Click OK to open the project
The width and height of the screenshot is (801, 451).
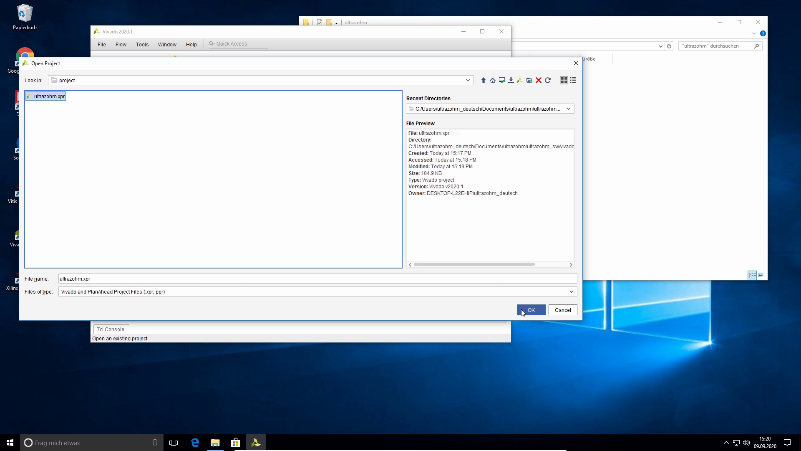click(531, 310)
